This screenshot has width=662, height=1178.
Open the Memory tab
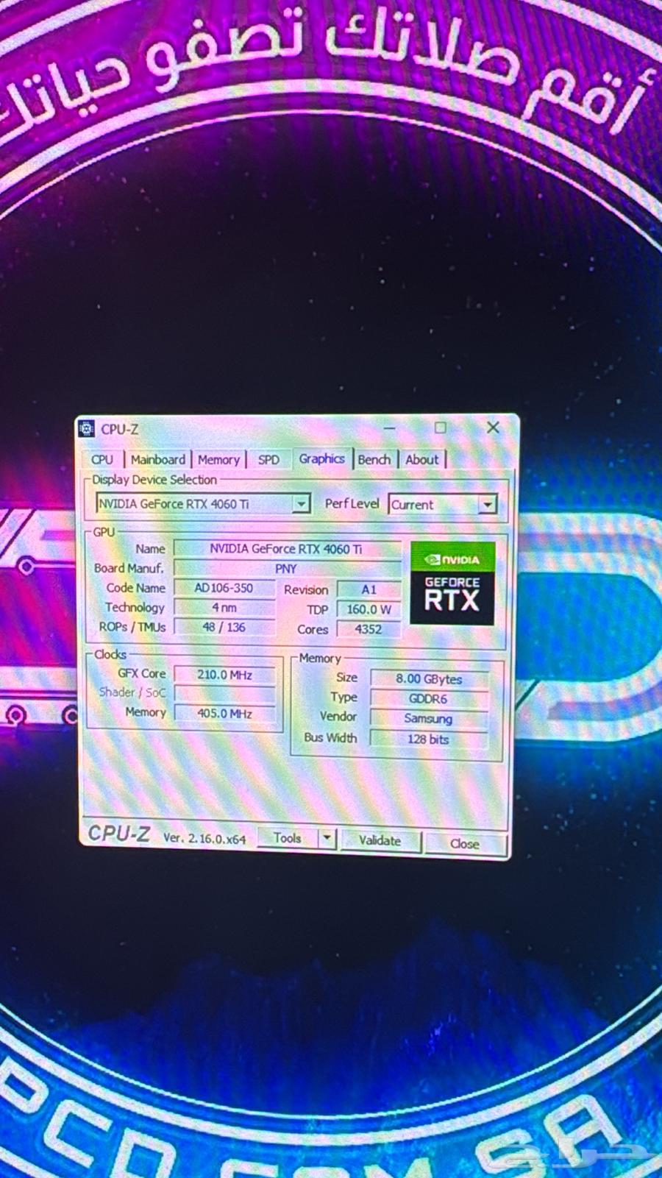[x=218, y=460]
